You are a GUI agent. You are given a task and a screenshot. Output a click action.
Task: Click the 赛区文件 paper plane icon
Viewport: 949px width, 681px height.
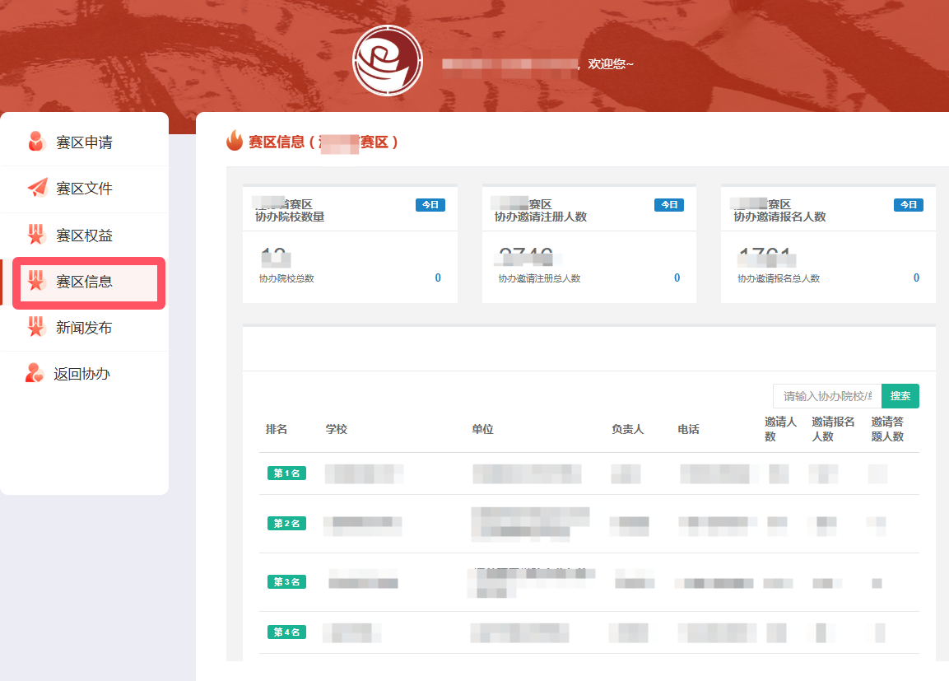[x=37, y=189]
